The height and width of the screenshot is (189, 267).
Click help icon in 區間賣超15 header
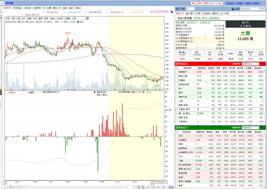pos(231,128)
